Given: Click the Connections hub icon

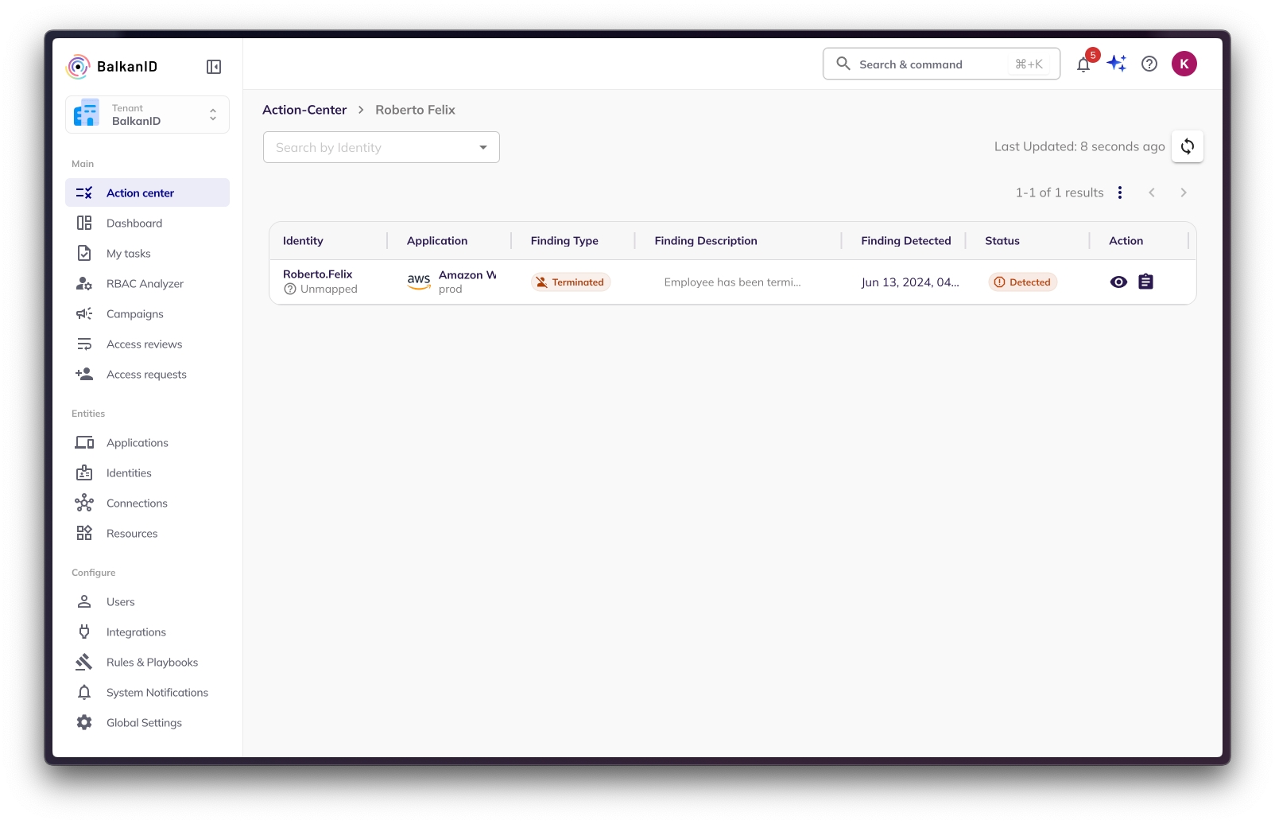Looking at the screenshot, I should 84,503.
